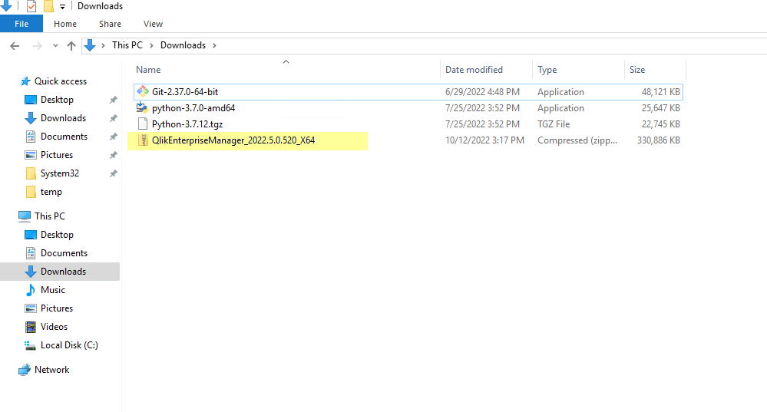
Task: Expand chevron before This PC in address bar
Action: point(103,45)
